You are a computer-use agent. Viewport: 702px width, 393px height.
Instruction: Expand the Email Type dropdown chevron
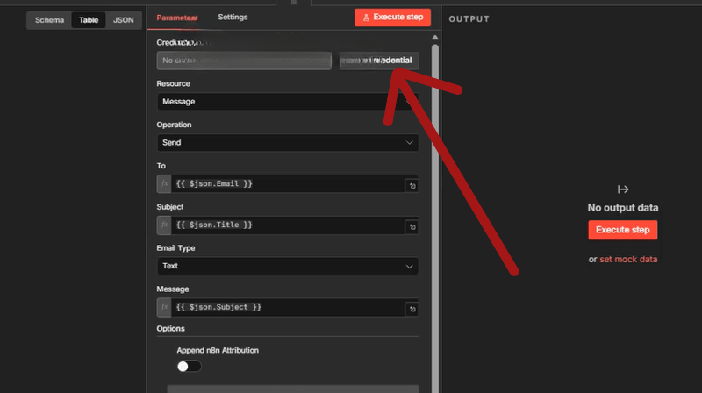tap(409, 267)
